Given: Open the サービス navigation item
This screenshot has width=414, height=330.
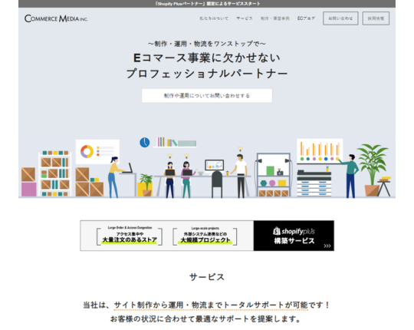Looking at the screenshot, I should (x=245, y=18).
